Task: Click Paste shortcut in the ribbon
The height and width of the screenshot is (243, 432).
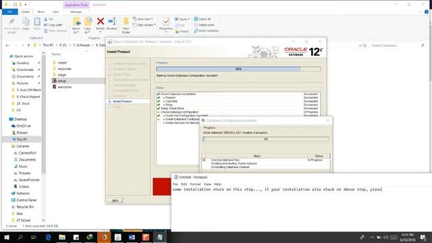Action: coord(55,30)
